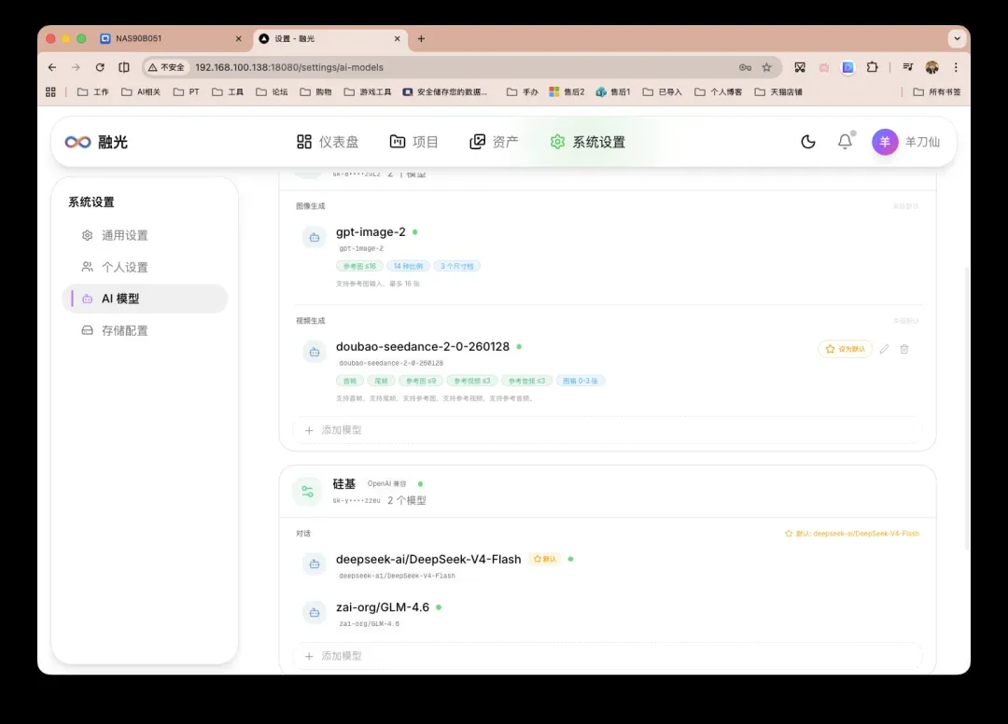Click the 首帧 tag

[x=350, y=381]
